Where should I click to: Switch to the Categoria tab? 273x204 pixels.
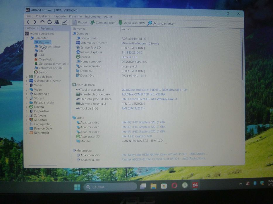(x=32, y=28)
